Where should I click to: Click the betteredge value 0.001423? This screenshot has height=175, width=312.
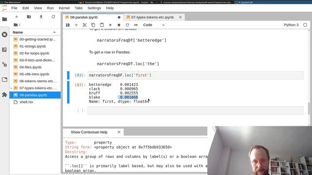point(129,85)
